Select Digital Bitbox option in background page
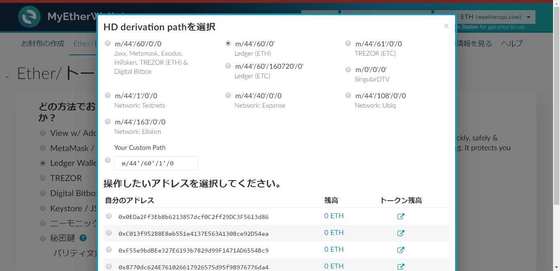560x271 pixels. pos(43,193)
